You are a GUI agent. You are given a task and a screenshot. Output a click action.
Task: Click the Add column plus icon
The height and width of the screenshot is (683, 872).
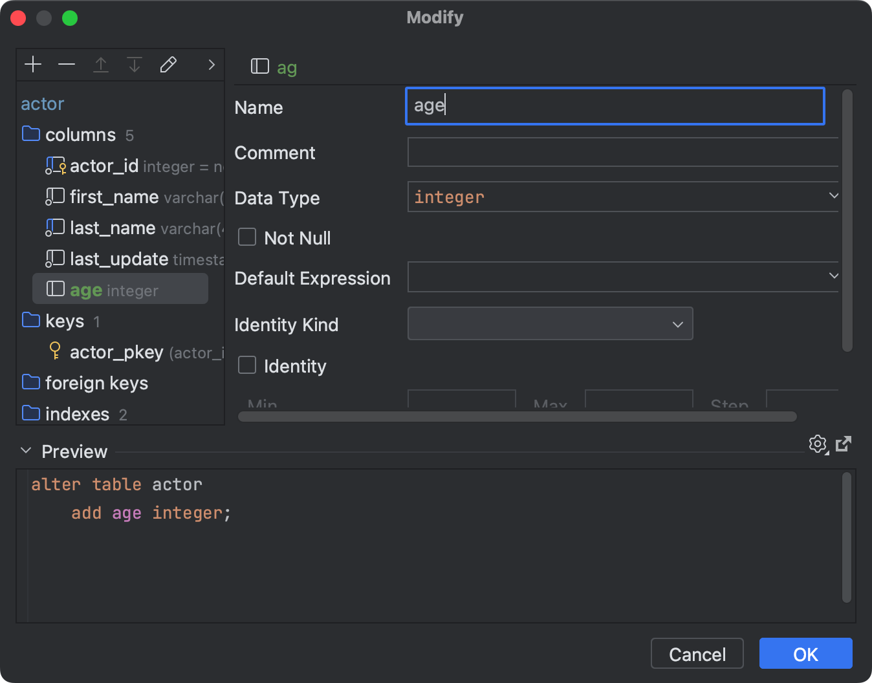[33, 64]
